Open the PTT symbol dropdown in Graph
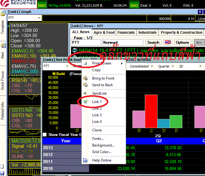205x176 pixels. point(39,18)
